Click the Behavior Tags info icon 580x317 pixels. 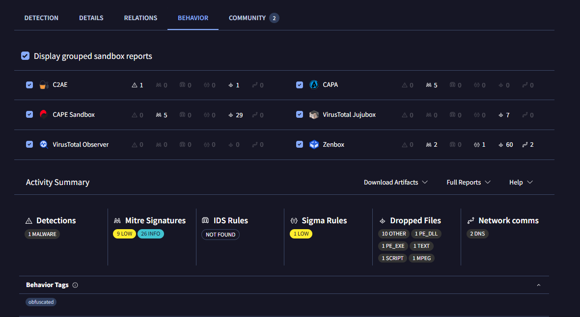(x=75, y=285)
